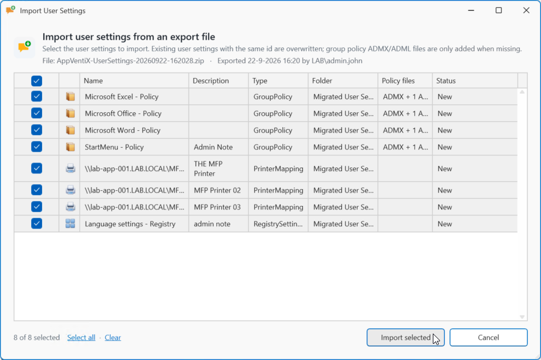541x360 pixels.
Task: Click the 'MFP Printer 02' description cell
Action: [x=218, y=191]
